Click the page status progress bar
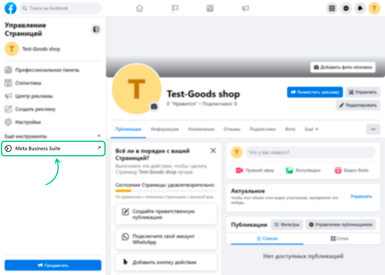Viewport: 385px width, 275px height. tap(166, 191)
